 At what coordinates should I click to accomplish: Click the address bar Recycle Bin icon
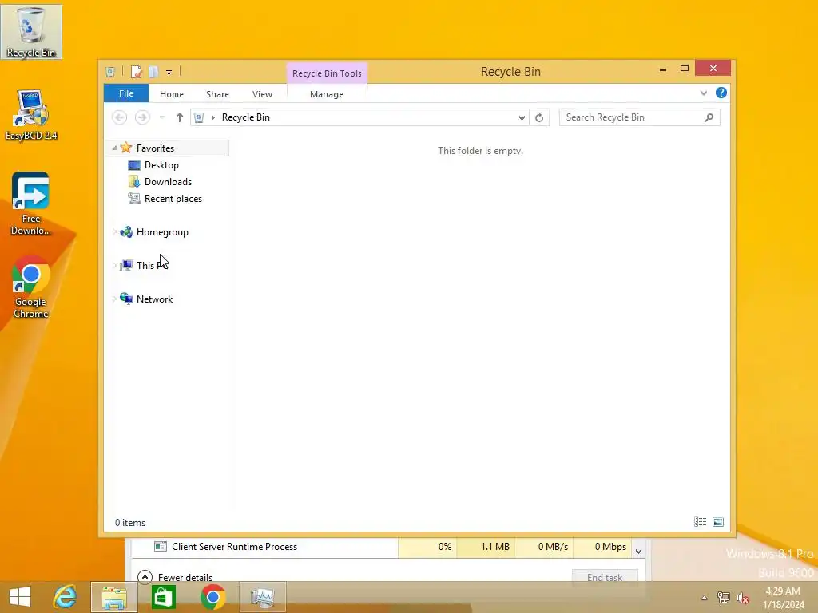point(199,117)
